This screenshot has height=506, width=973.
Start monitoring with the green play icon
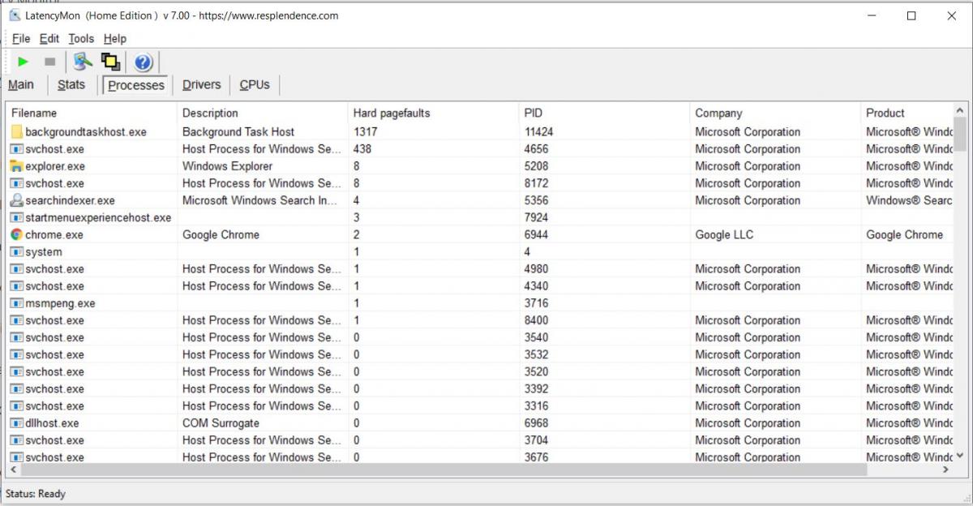coord(23,62)
